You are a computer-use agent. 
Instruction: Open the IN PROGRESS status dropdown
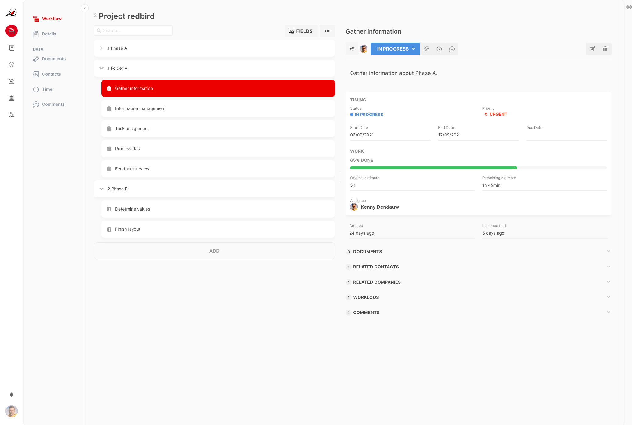pos(395,49)
